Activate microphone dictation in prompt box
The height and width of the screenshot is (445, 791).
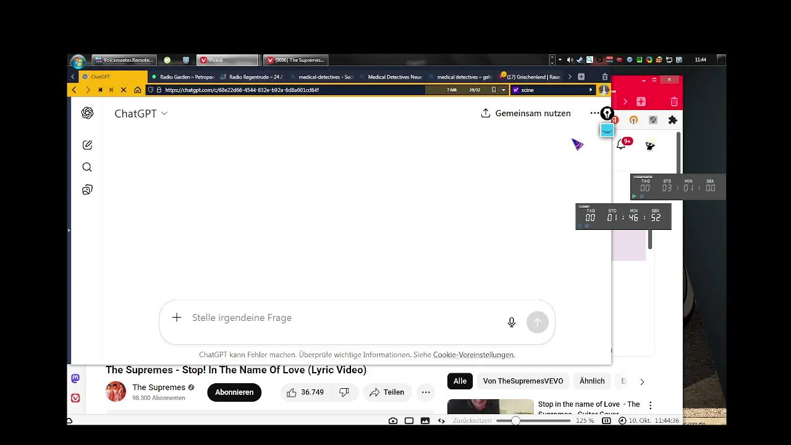[512, 322]
